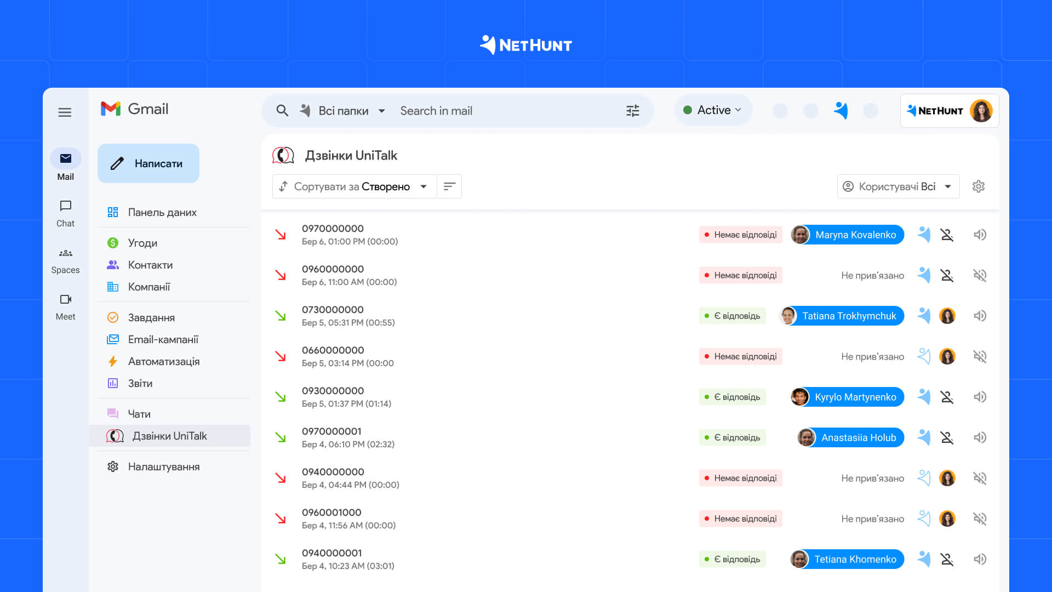Click phone number 0940000000

pos(333,472)
